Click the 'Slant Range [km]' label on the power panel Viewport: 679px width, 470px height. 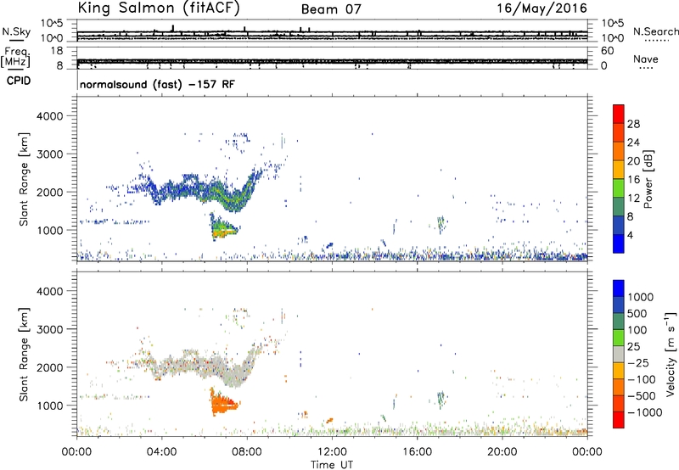point(24,179)
